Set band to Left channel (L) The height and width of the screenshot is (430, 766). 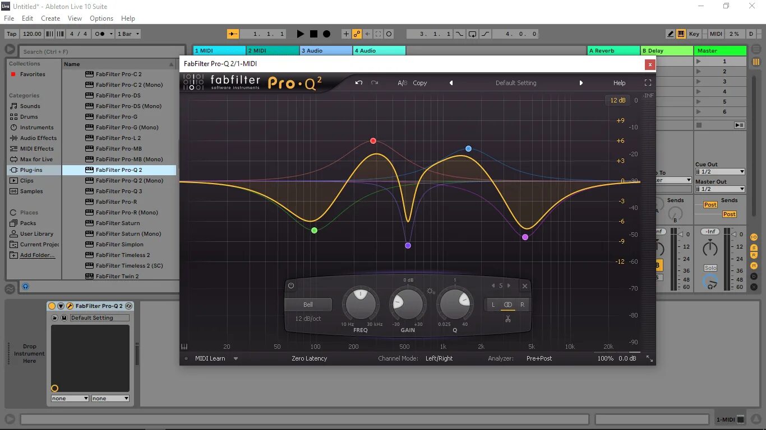tap(493, 305)
